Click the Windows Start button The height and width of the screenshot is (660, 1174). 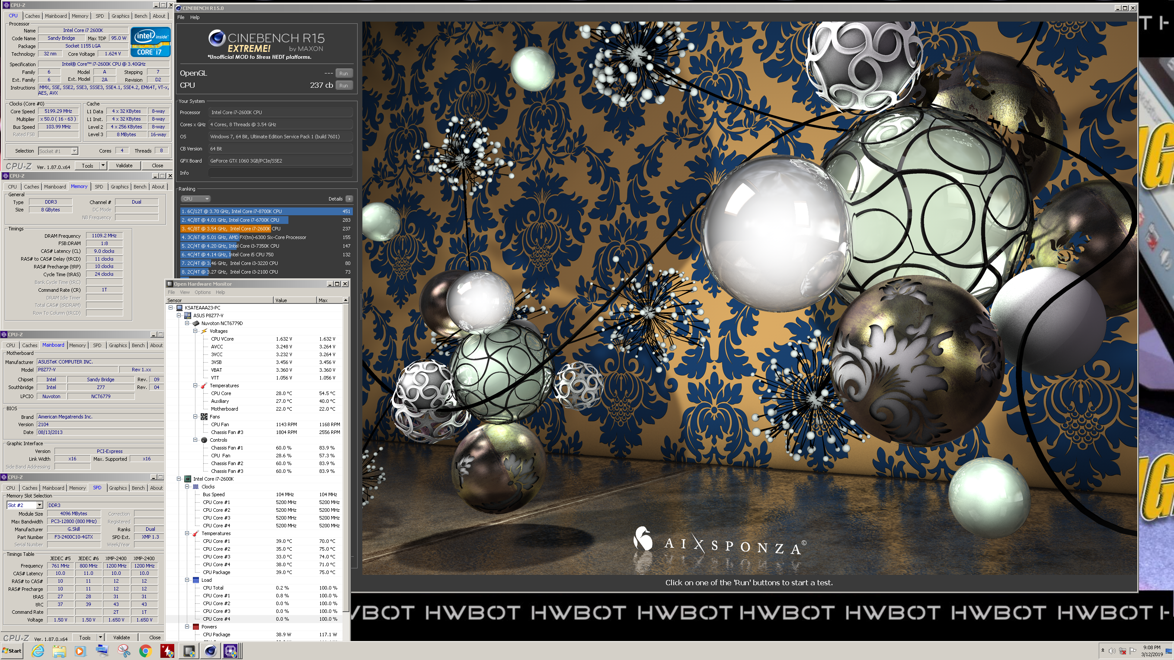pyautogui.click(x=12, y=651)
